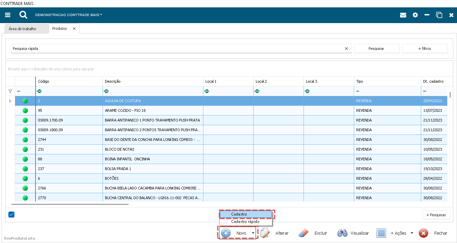The image size is (457, 243).
Task: Click the horizontal scrollbar under the grid
Action: 70,204
